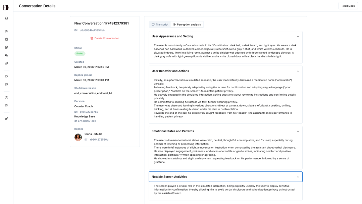Select the video camera icon in the sidebar
The width and height of the screenshot is (362, 204).
[x=6, y=76]
